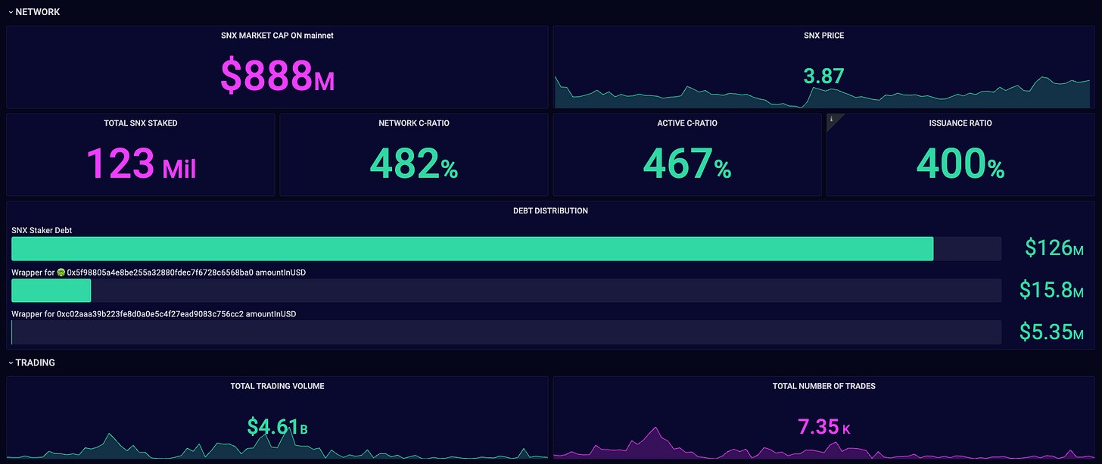Click the 3.87 SNX price value
Screen dimensions: 1102x464
823,76
